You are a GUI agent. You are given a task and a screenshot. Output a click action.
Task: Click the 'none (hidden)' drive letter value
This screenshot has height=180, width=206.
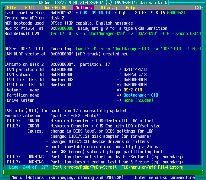138,100
